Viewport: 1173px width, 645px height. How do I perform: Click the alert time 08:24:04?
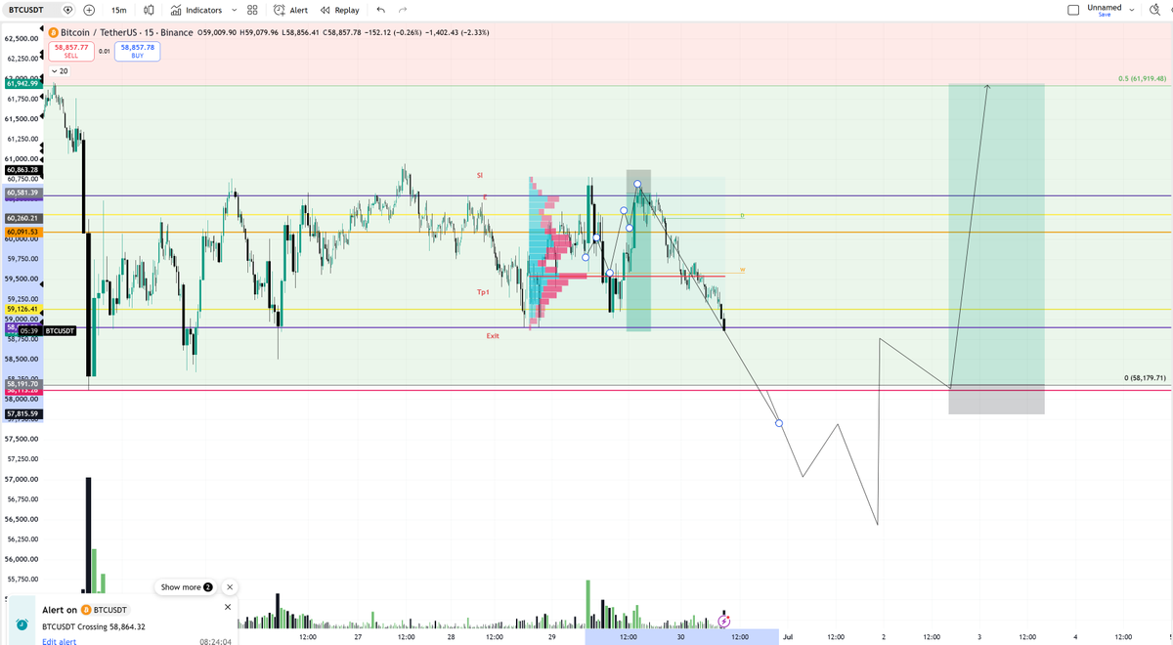215,641
